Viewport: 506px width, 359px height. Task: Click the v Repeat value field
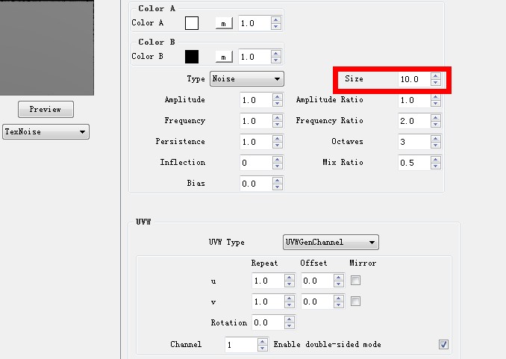coord(268,302)
